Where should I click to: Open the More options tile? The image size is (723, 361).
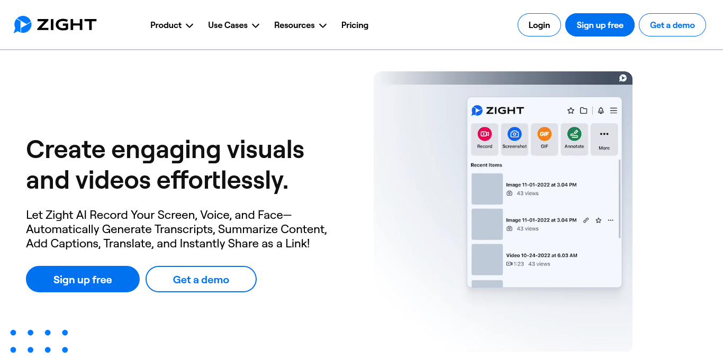pyautogui.click(x=604, y=139)
